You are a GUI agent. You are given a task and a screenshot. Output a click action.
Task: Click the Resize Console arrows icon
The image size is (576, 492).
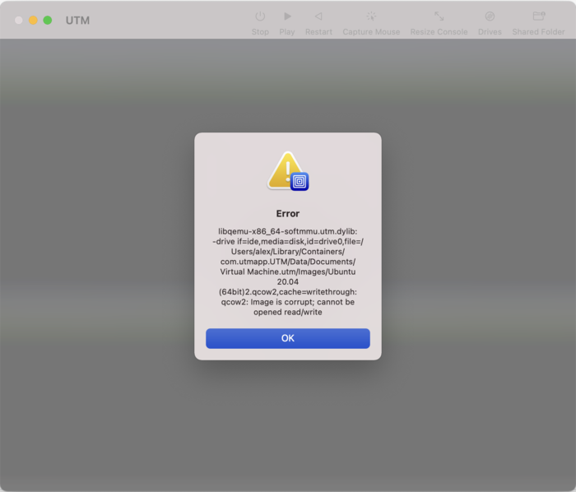439,16
